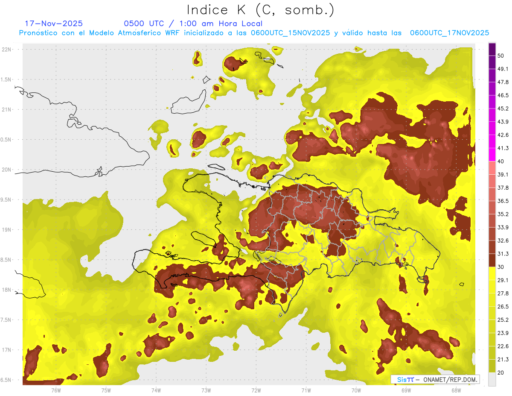Select the "23.9" color scale label
This screenshot has width=512, height=396.
coord(503,333)
